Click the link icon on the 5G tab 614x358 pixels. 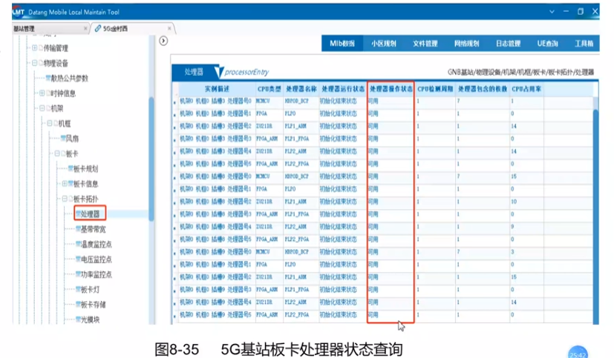pos(97,28)
